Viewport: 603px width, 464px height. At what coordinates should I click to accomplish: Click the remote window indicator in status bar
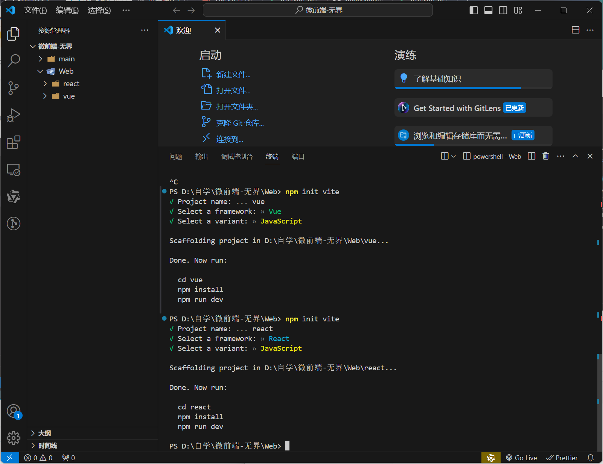(x=10, y=458)
